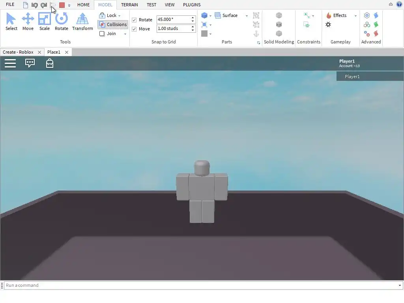Viewport: 404px width, 303px height.
Task: Activate the Move tool
Action: coord(28,22)
